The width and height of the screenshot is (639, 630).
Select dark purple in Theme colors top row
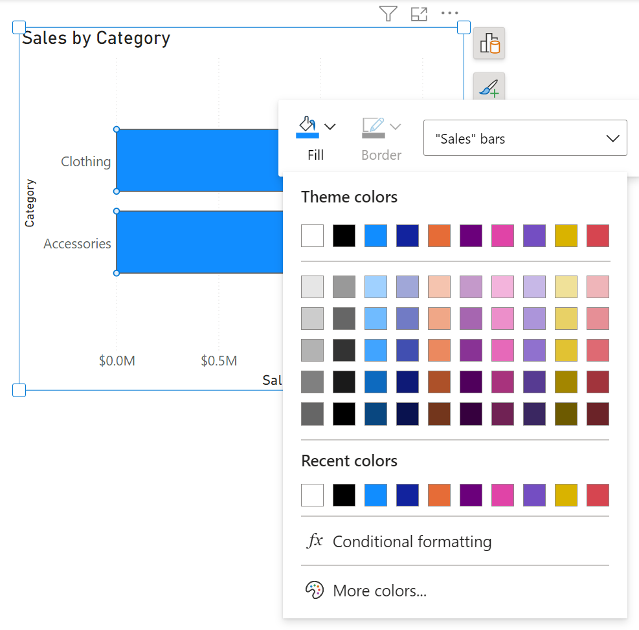point(471,235)
